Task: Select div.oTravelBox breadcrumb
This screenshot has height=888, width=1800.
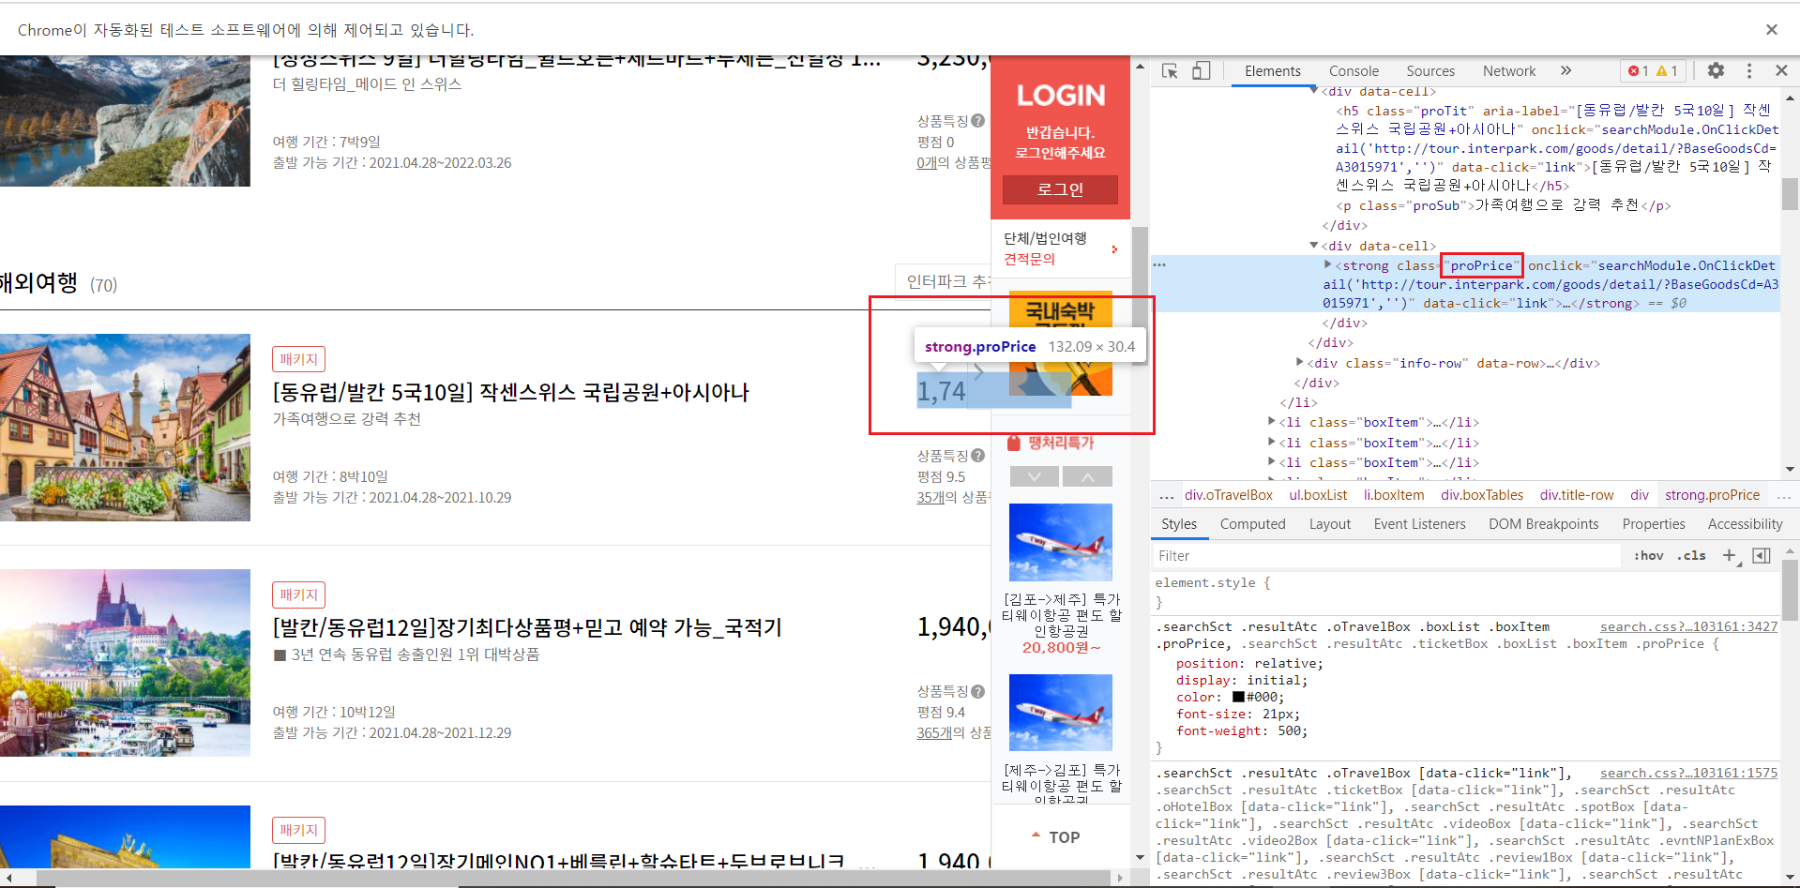Action: pyautogui.click(x=1228, y=495)
